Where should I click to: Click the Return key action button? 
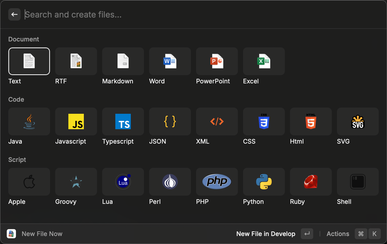(307, 234)
